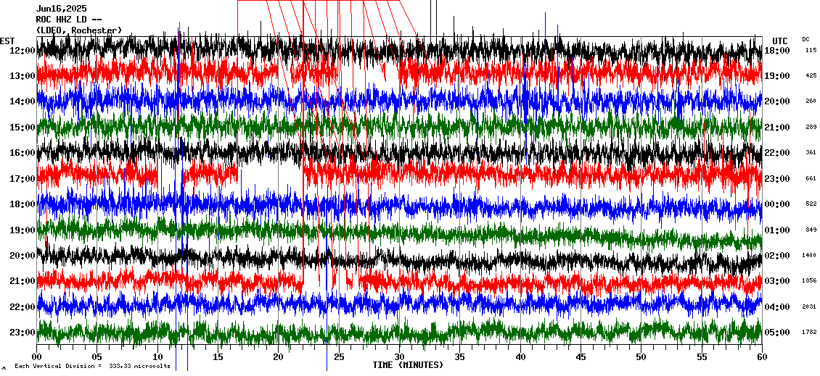Click the EST axis header
This screenshot has width=820, height=376.
pyautogui.click(x=7, y=41)
